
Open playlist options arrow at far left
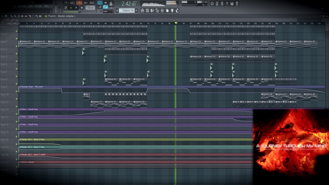(3, 16)
